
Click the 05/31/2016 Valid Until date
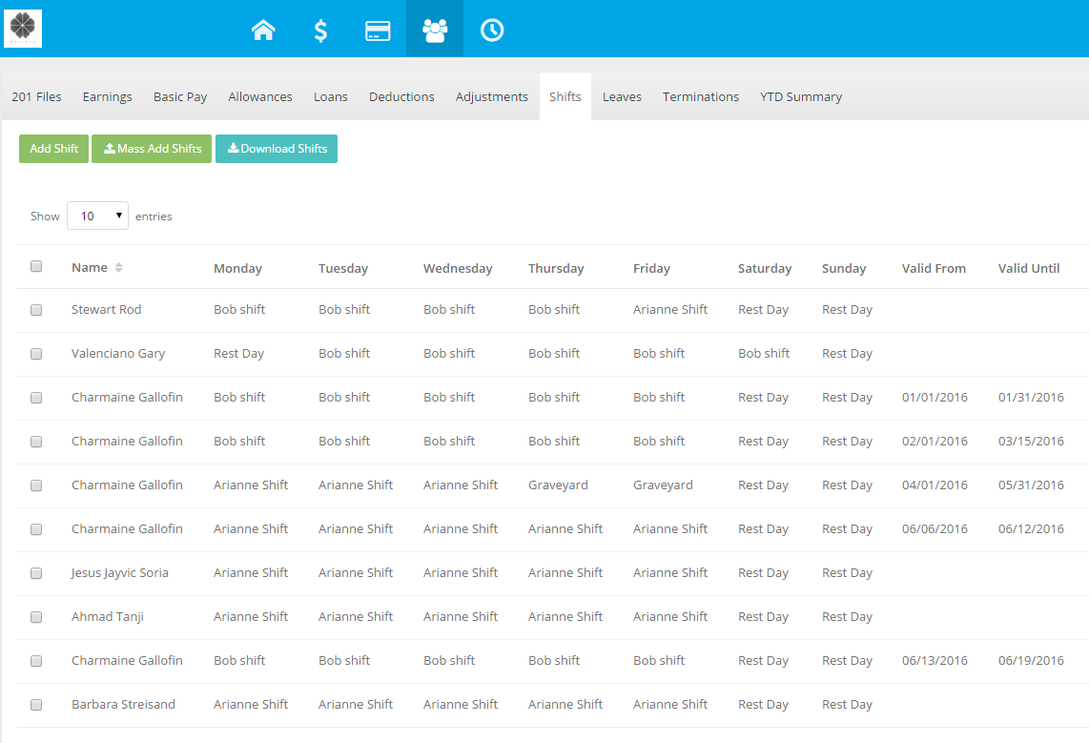point(1031,485)
